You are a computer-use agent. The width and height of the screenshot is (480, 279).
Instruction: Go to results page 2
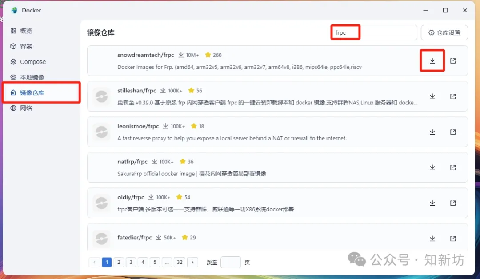(x=119, y=262)
